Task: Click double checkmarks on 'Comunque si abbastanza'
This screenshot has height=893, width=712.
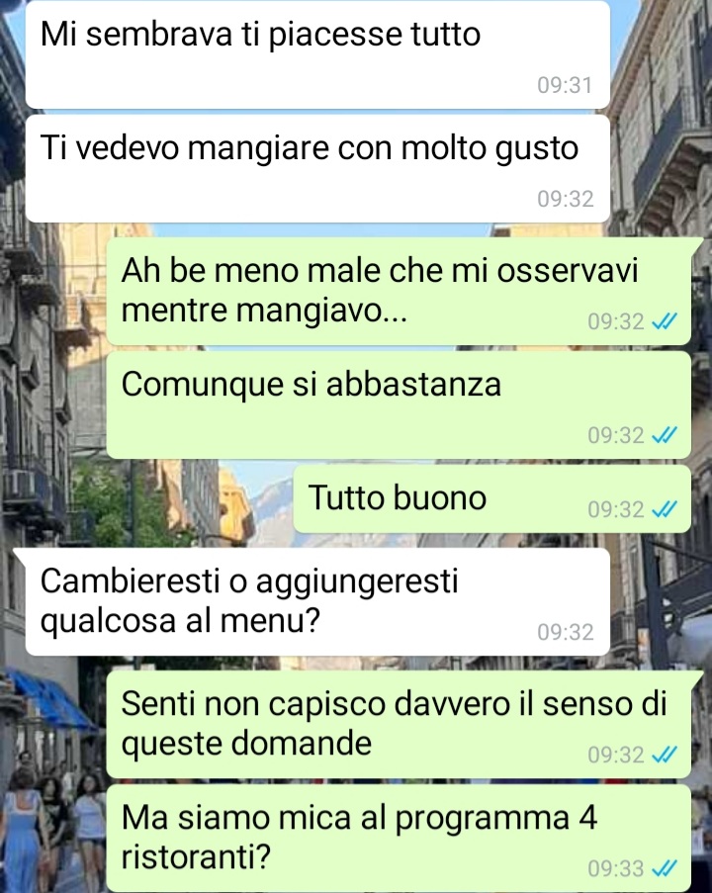Action: (x=665, y=436)
